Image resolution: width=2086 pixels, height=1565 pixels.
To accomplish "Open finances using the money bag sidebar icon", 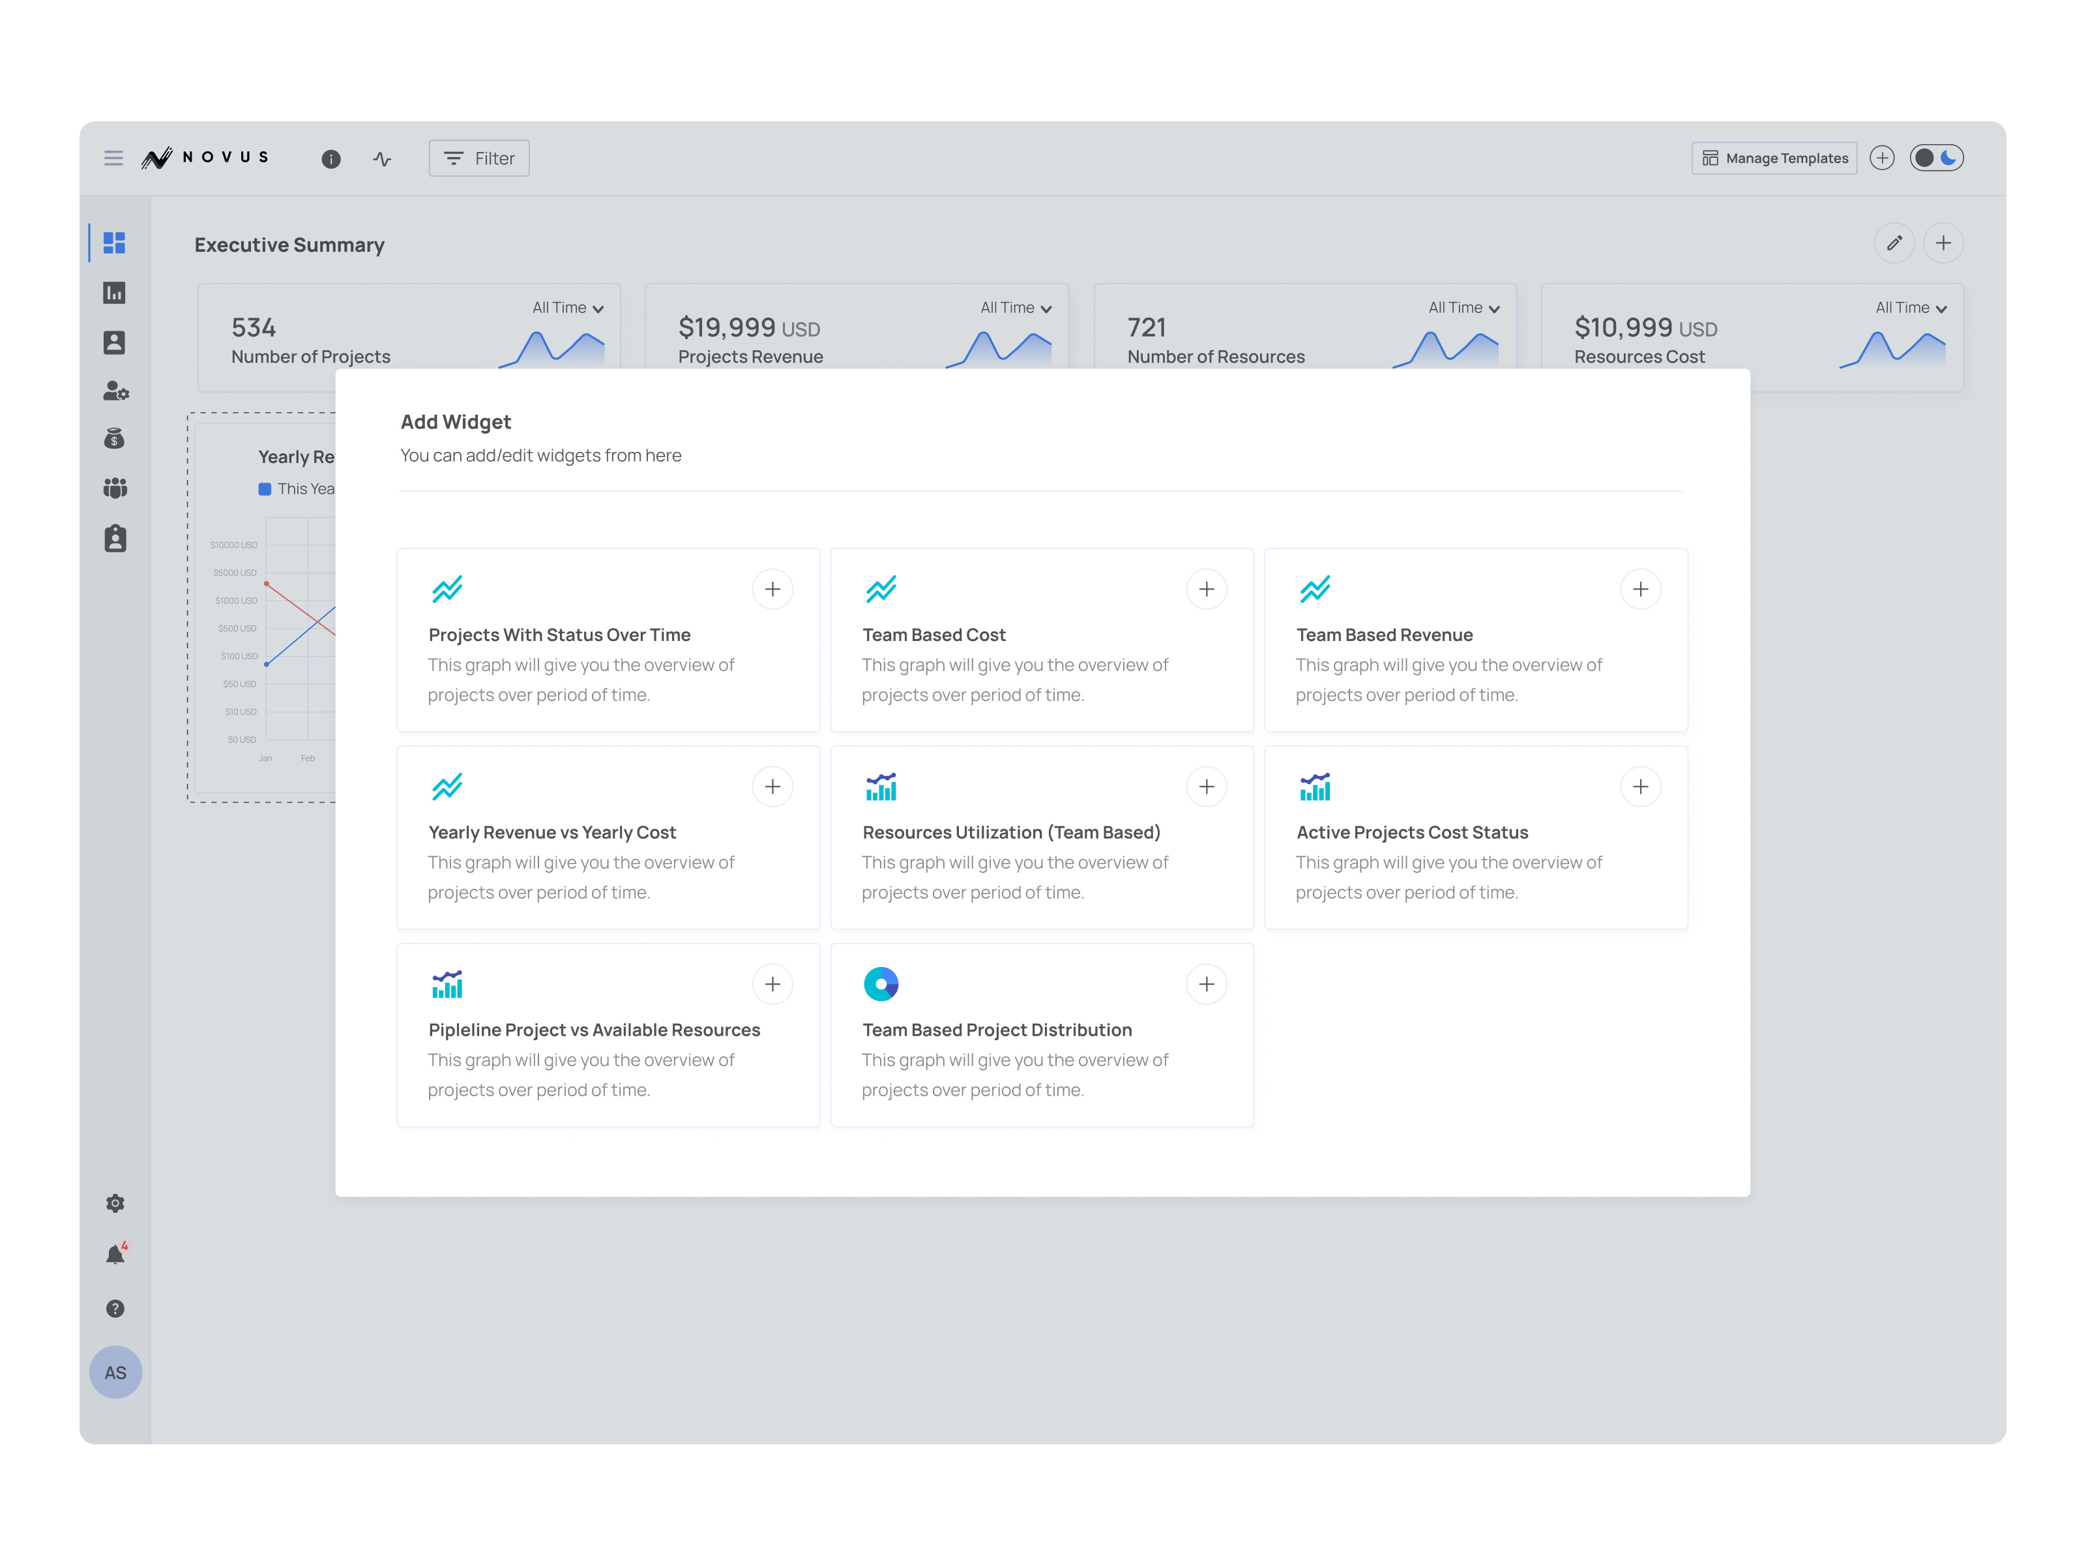I will (114, 438).
